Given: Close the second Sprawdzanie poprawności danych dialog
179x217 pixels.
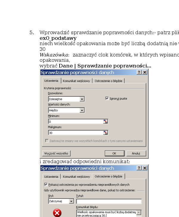Looking at the screenshot, I should [144, 168].
